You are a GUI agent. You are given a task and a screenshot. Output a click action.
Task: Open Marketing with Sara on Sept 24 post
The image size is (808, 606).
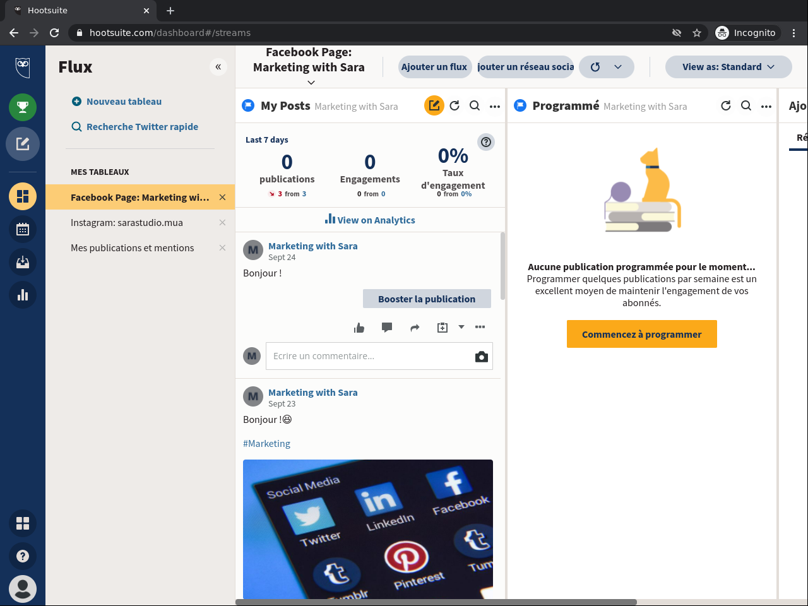[313, 246]
